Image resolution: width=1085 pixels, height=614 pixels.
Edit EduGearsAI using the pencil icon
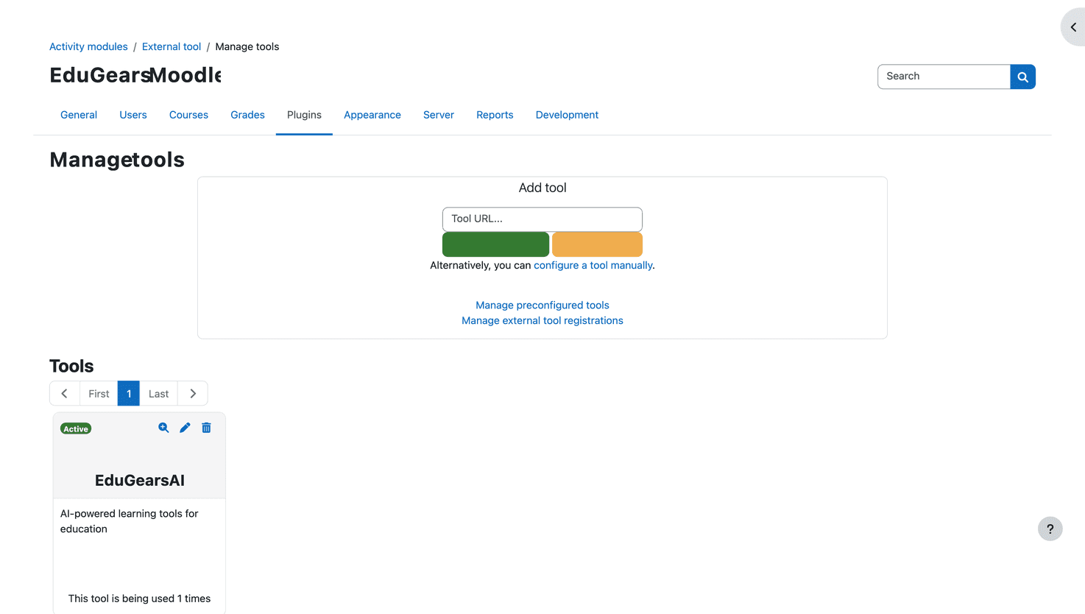184,428
